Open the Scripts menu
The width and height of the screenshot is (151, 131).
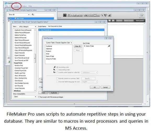click(16, 6)
